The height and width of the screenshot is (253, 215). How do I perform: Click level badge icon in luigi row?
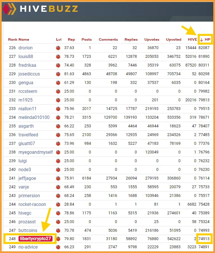(58, 161)
